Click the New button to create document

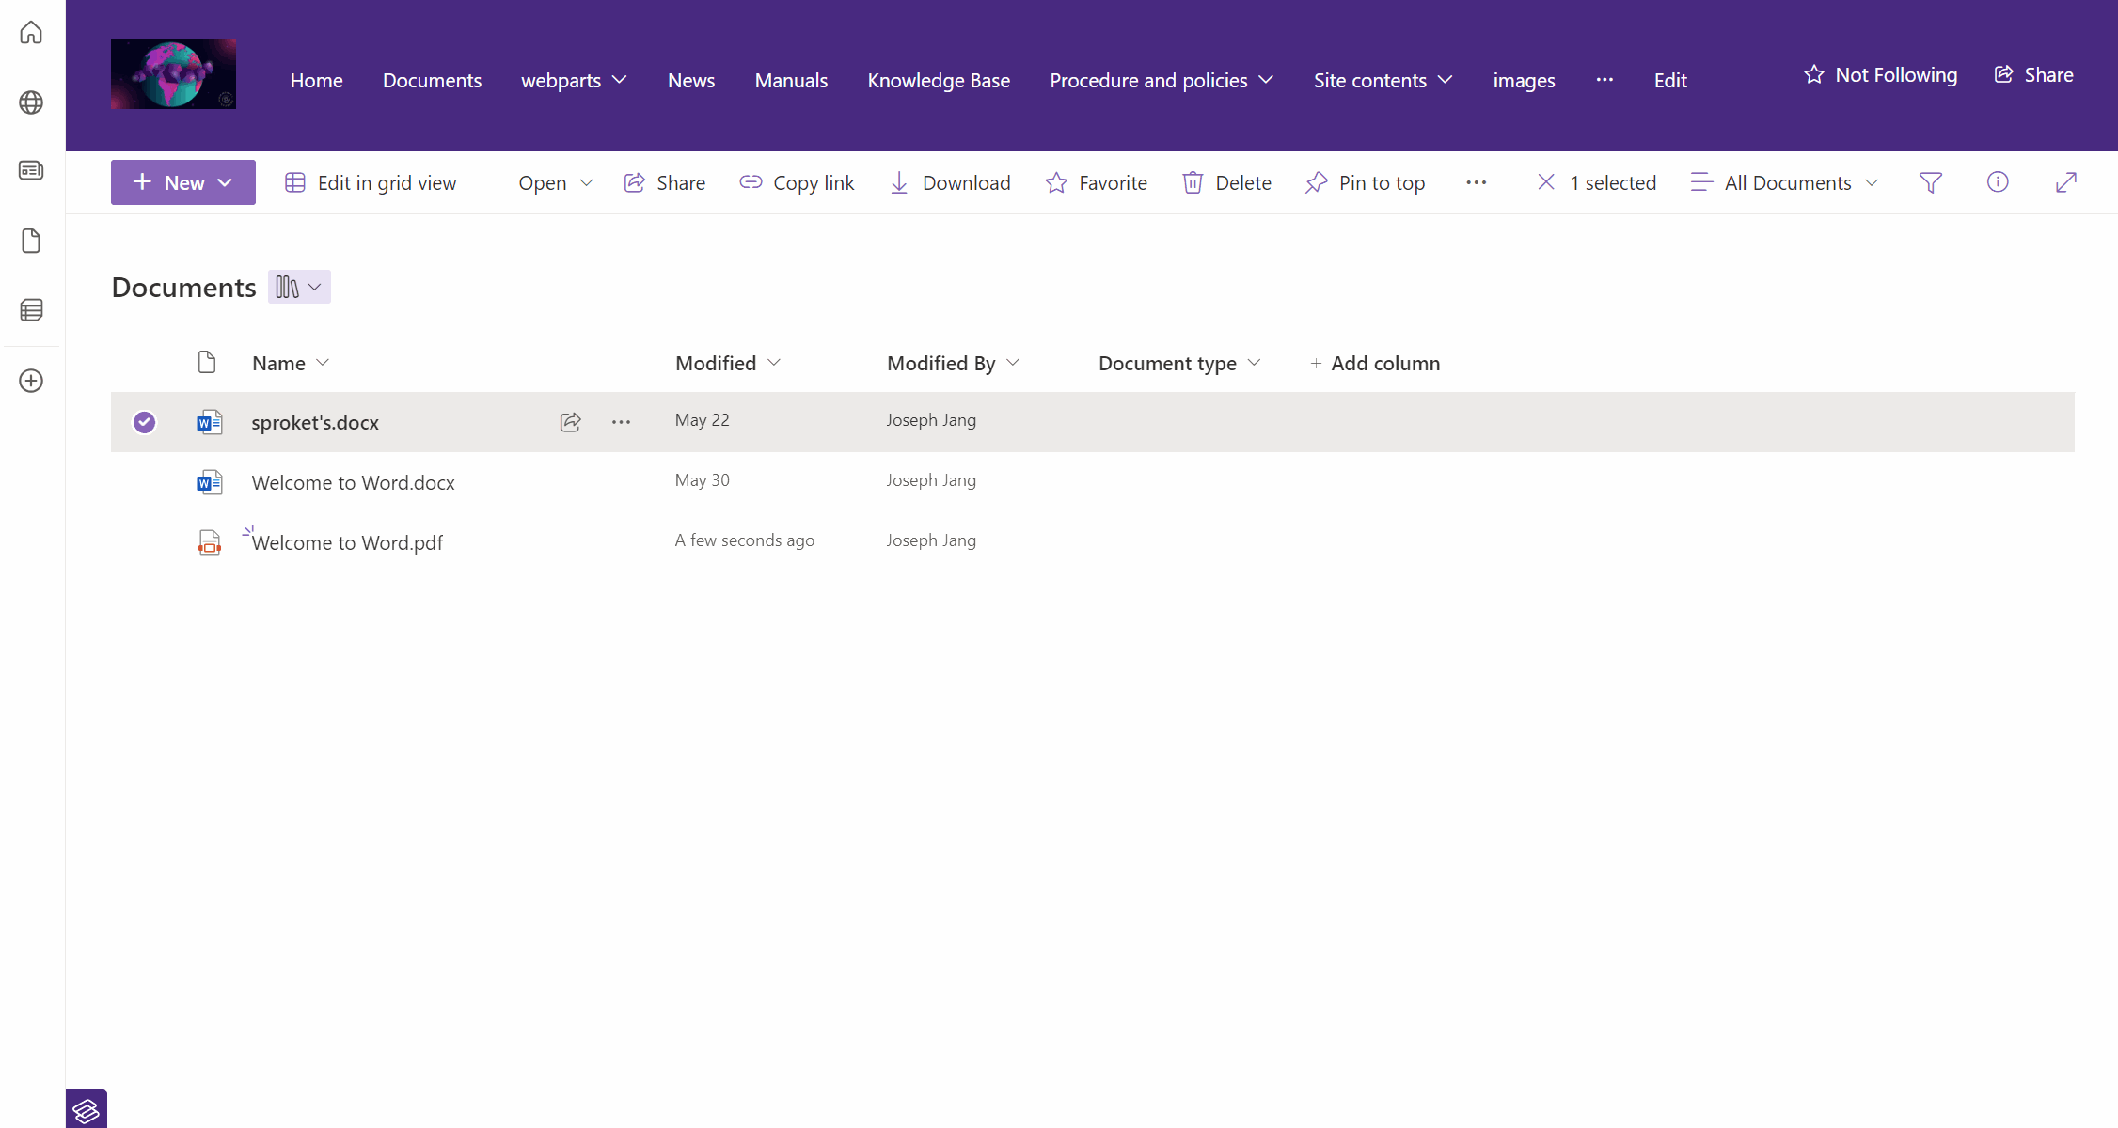183,182
